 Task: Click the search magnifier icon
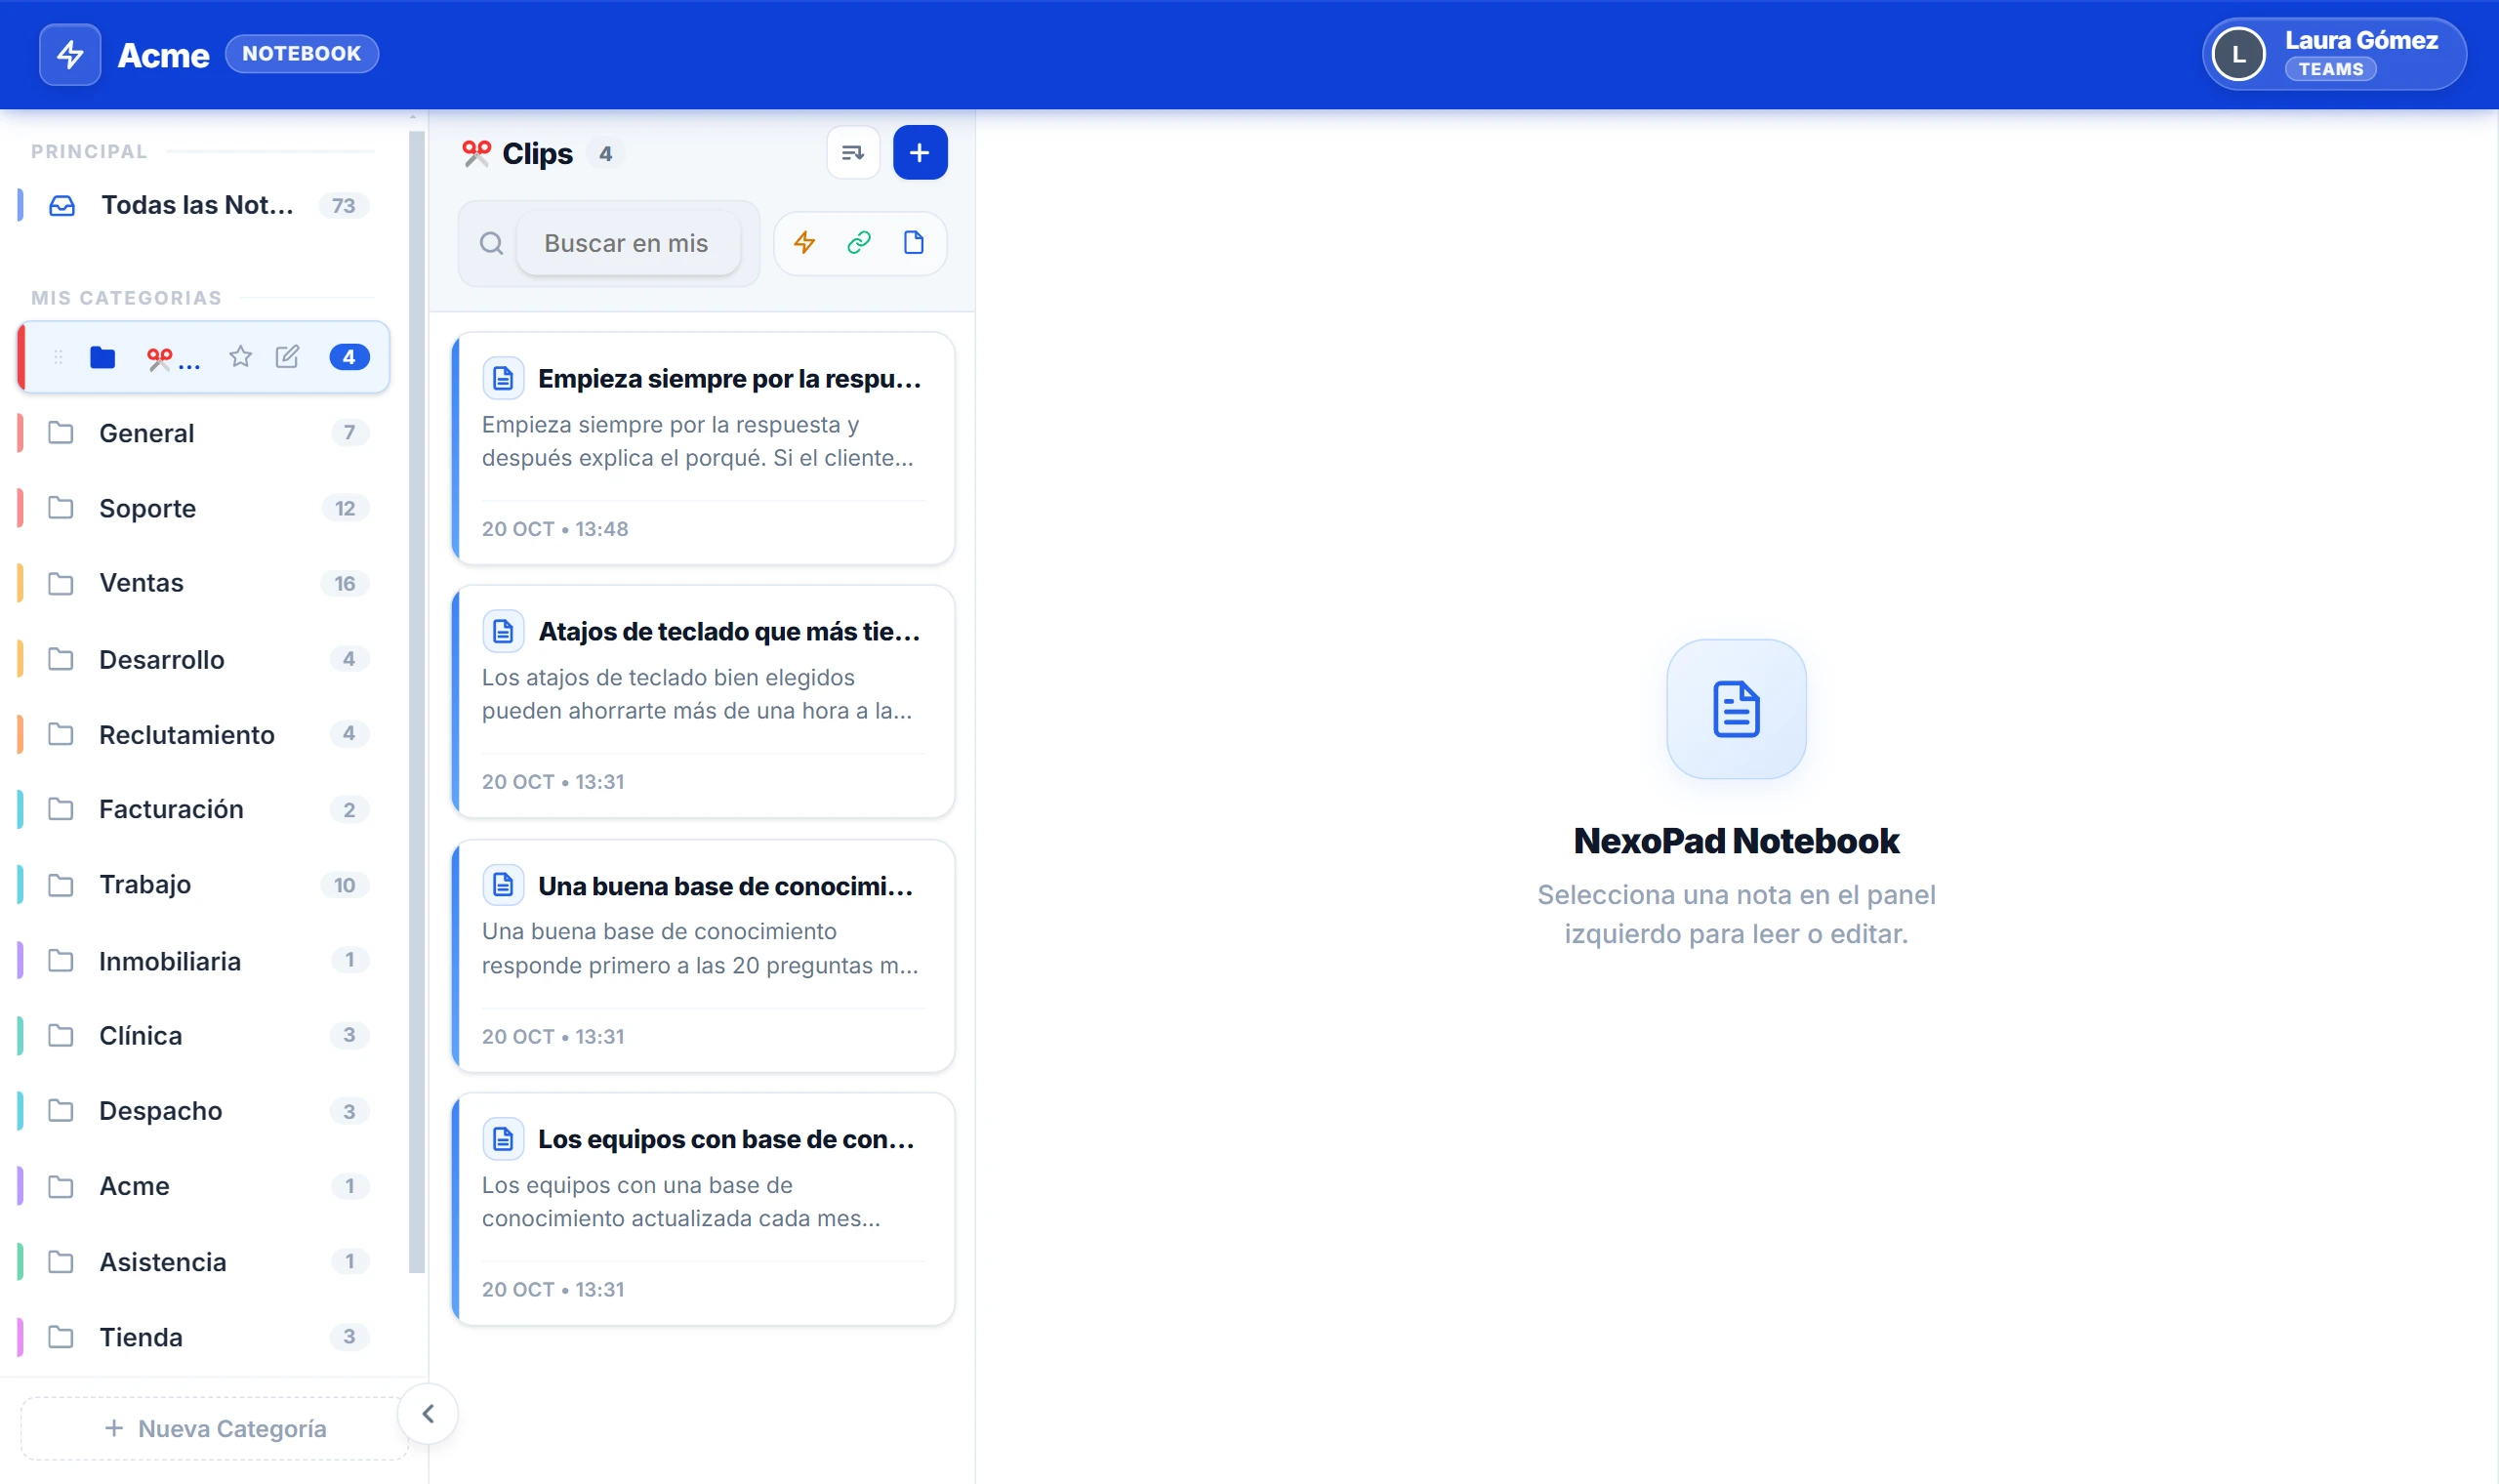pyautogui.click(x=491, y=243)
